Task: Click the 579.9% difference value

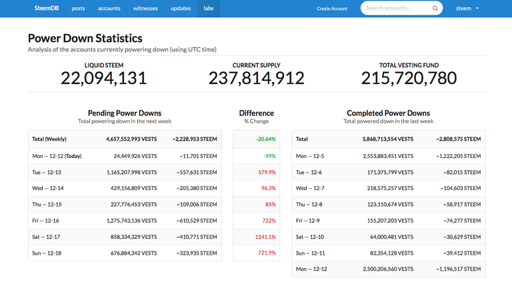Action: [267, 172]
